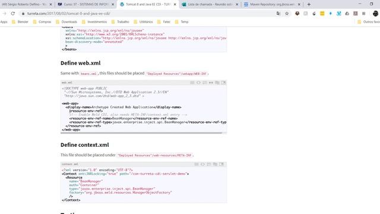The image size is (380, 214).
Task: Open the extensions grid menu icon
Action: [x=364, y=14]
